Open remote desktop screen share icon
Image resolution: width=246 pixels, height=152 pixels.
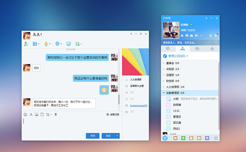[x=68, y=44]
